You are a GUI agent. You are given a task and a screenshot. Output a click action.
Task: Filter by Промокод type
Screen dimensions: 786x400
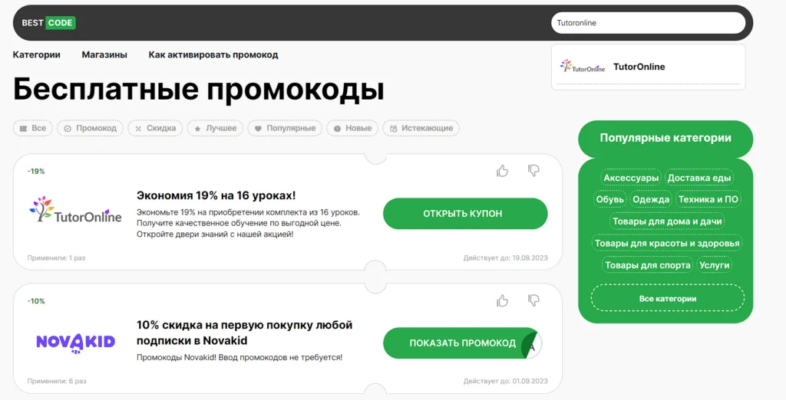89,129
